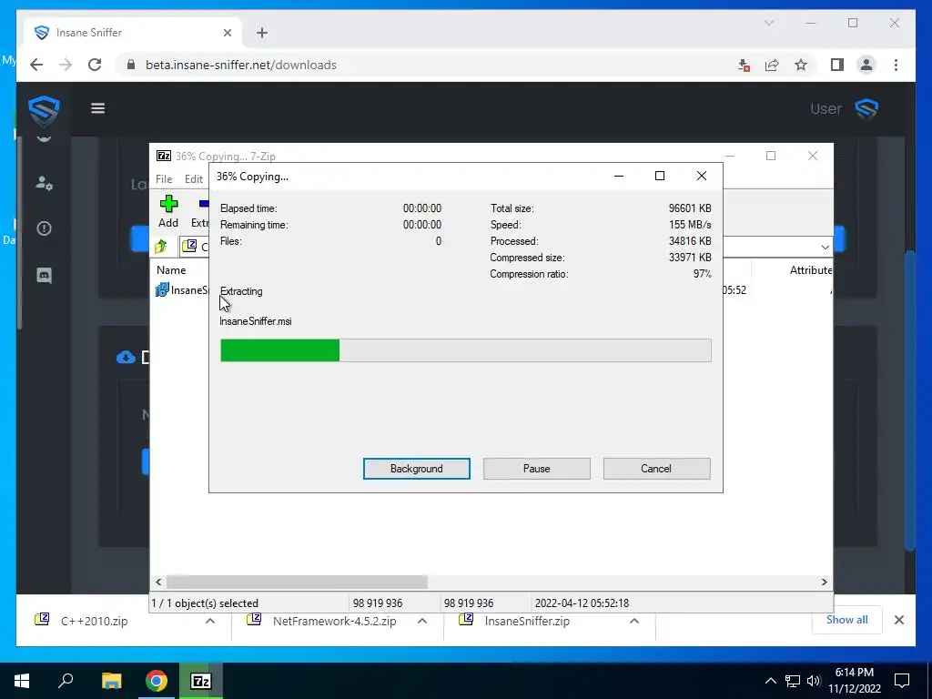Click the green extraction progress bar
Image resolution: width=932 pixels, height=699 pixels.
[465, 350]
